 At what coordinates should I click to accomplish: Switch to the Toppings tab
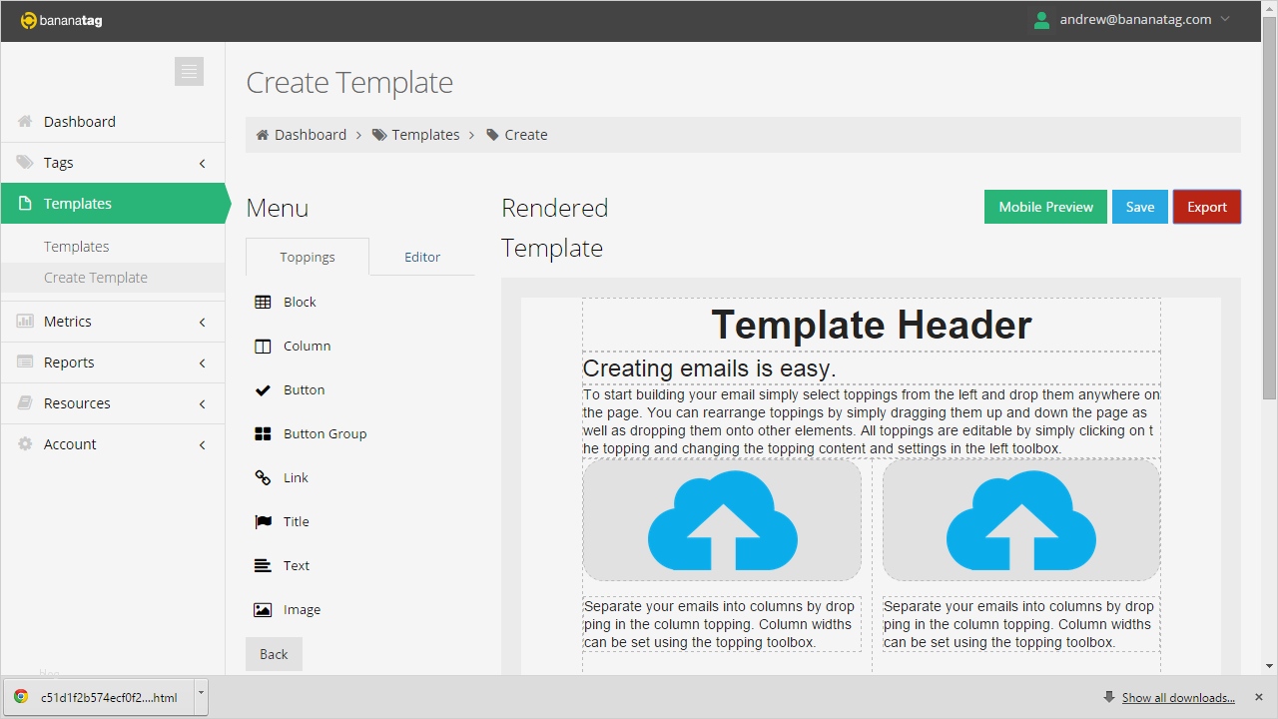coord(308,257)
